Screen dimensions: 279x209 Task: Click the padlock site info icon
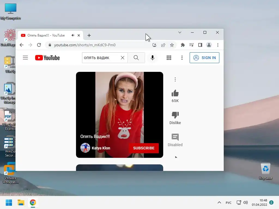[50, 45]
